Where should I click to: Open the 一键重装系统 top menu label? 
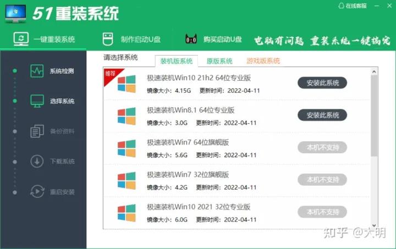click(x=54, y=40)
